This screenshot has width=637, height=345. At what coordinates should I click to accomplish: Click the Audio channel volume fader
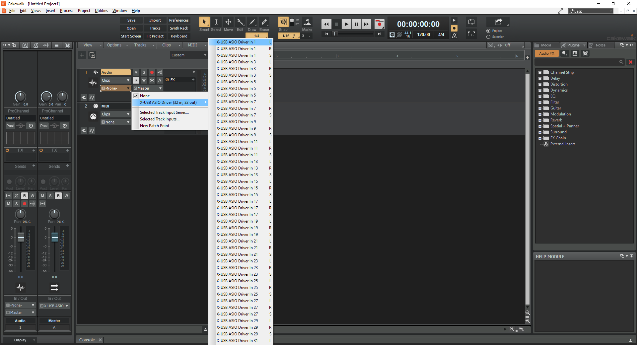[21, 237]
